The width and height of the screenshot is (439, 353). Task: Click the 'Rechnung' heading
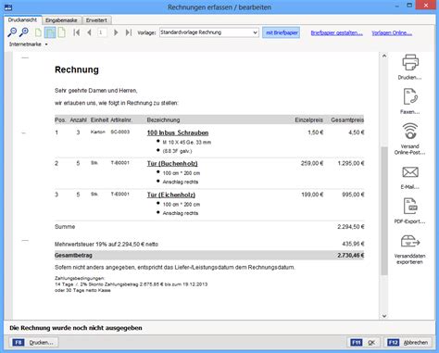coord(77,69)
